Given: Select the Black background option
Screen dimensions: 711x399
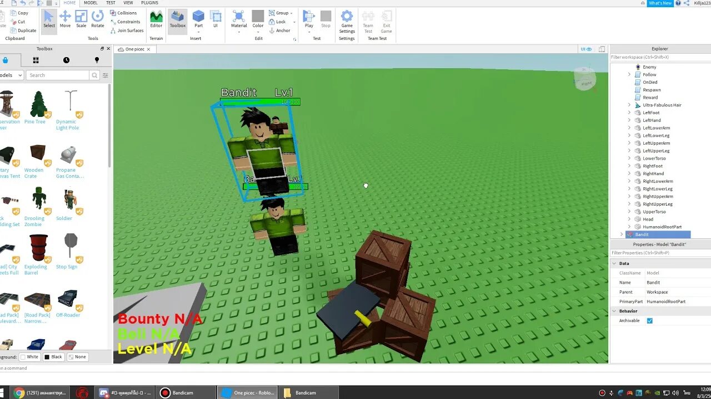Looking at the screenshot, I should [53, 357].
